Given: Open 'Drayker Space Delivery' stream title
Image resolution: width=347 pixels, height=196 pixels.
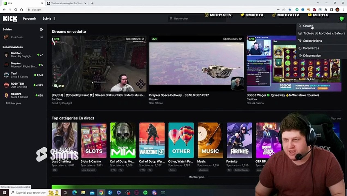Looking at the screenshot, I should pos(179,95).
